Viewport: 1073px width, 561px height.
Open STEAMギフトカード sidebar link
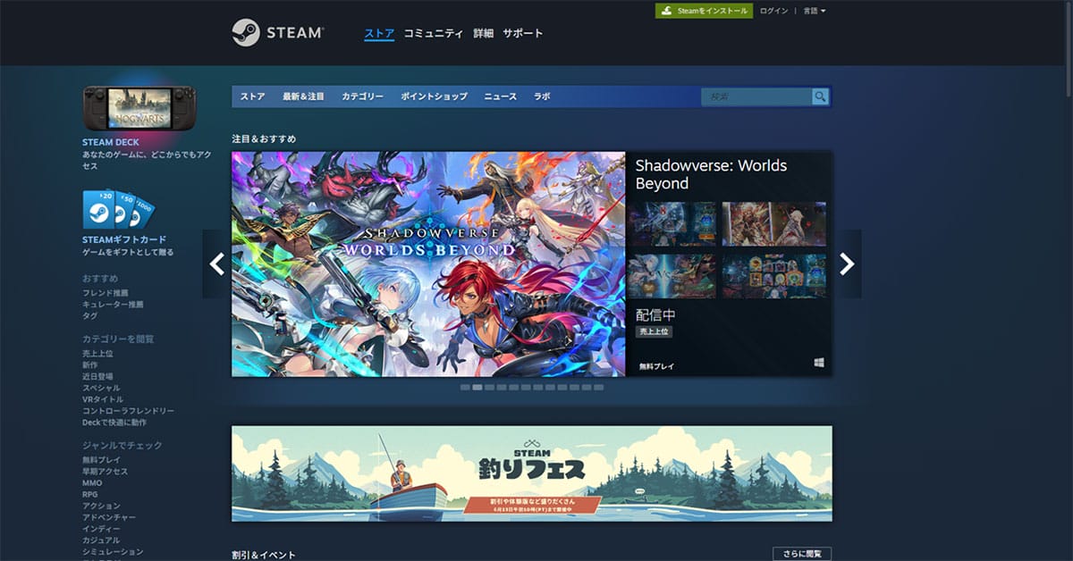click(124, 240)
